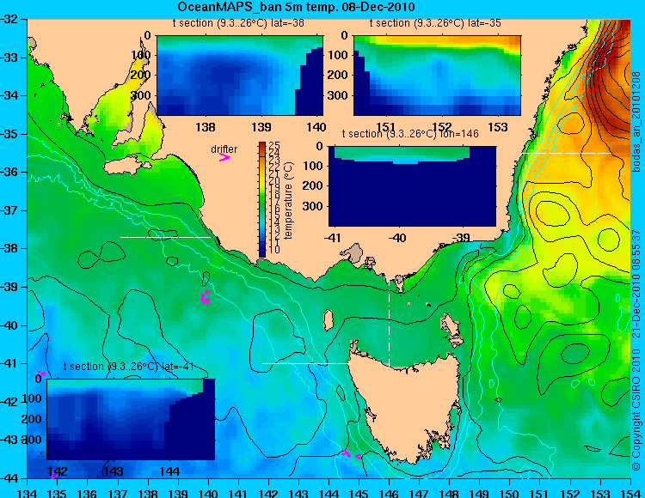
Task: Open the lon=146 temperature section inset
Action: coord(412,186)
